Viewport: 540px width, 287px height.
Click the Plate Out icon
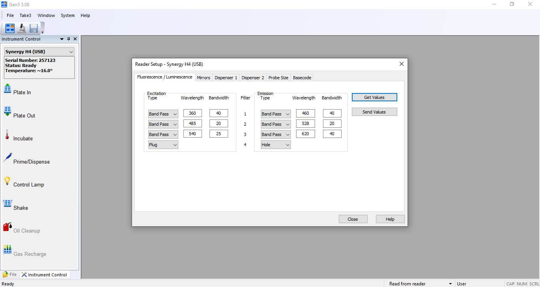coord(8,112)
